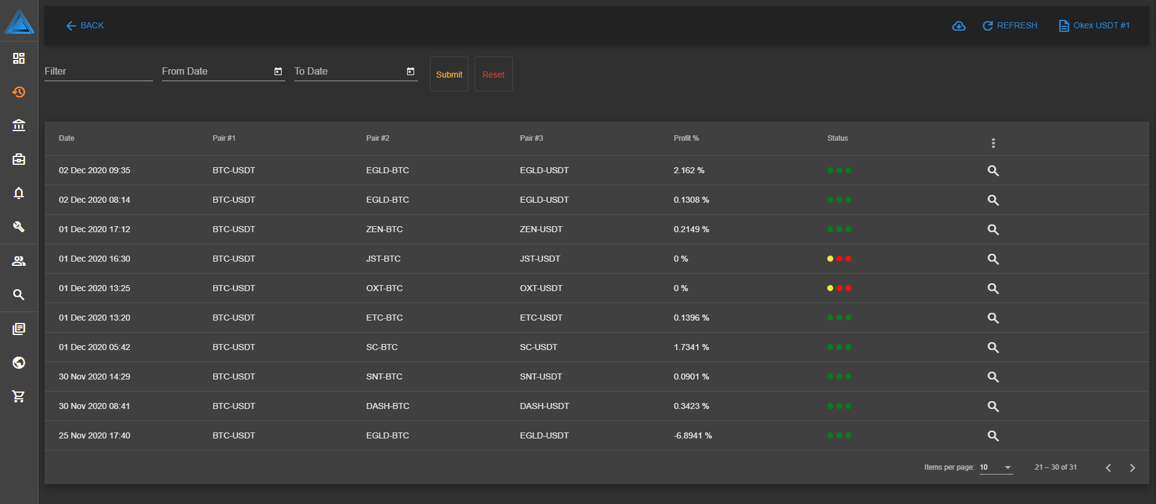
Task: Select the 2.162 % profit cell
Action: point(689,170)
